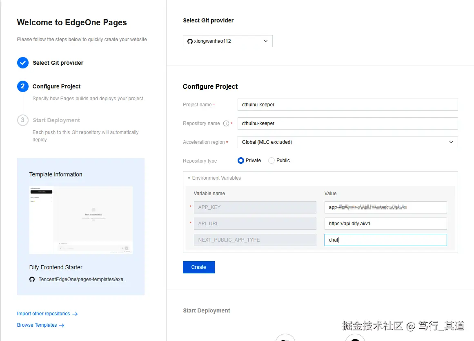Viewport: 474px width, 341px height.
Task: Click the Repository type label
Action: point(200,161)
